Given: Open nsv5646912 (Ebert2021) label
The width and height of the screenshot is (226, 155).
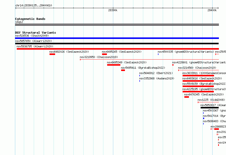Looking at the screenshot, I should pyautogui.click(x=156, y=73).
